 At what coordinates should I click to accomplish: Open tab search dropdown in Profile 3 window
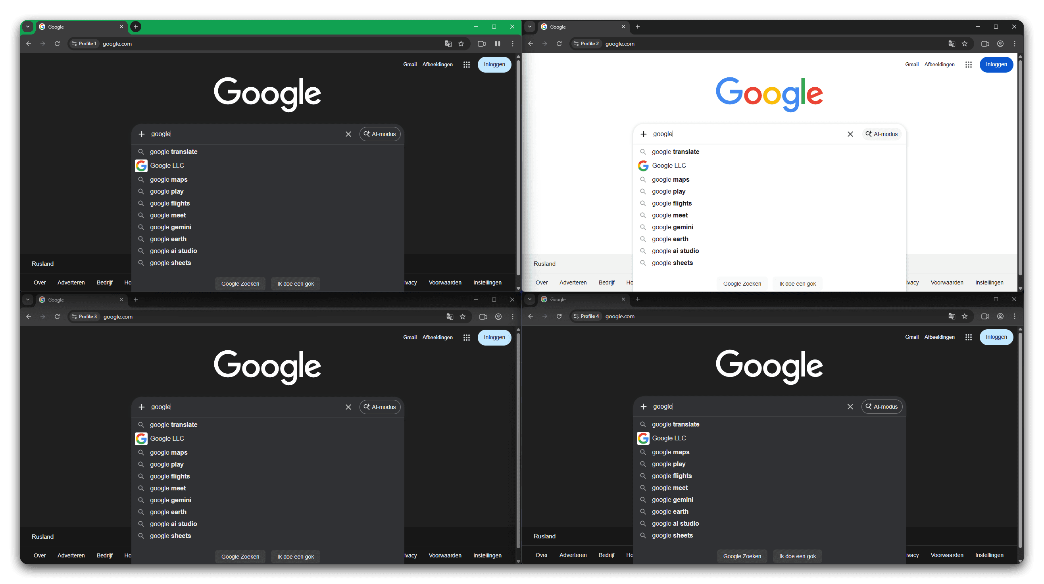27,300
